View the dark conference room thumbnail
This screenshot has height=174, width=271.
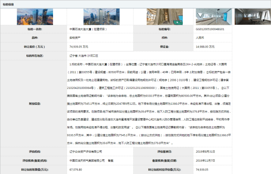click(253, 17)
